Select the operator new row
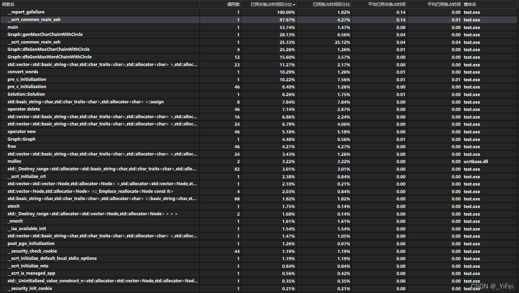This screenshot has height=293, width=519. tap(259, 132)
